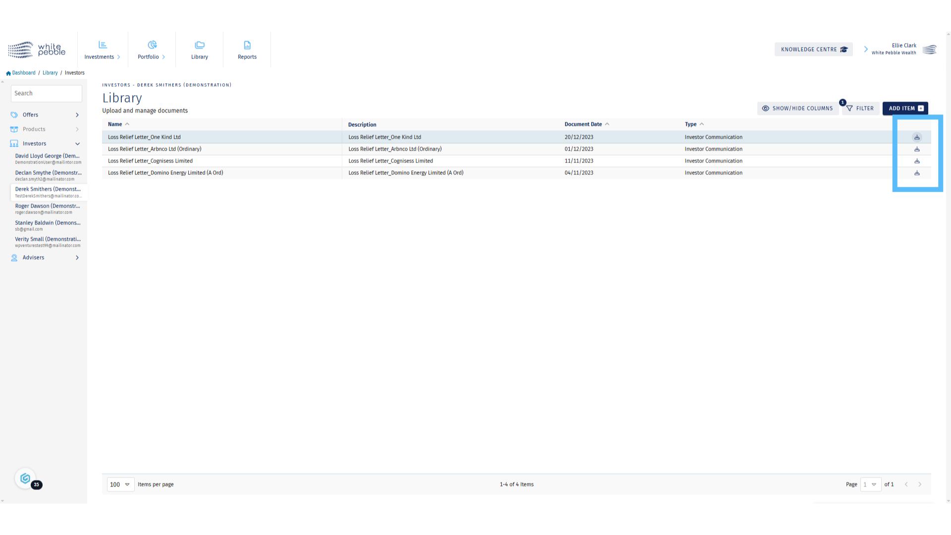Screen dimensions: 951x535
Task: Download the Domino Energy Limited letter
Action: point(917,173)
